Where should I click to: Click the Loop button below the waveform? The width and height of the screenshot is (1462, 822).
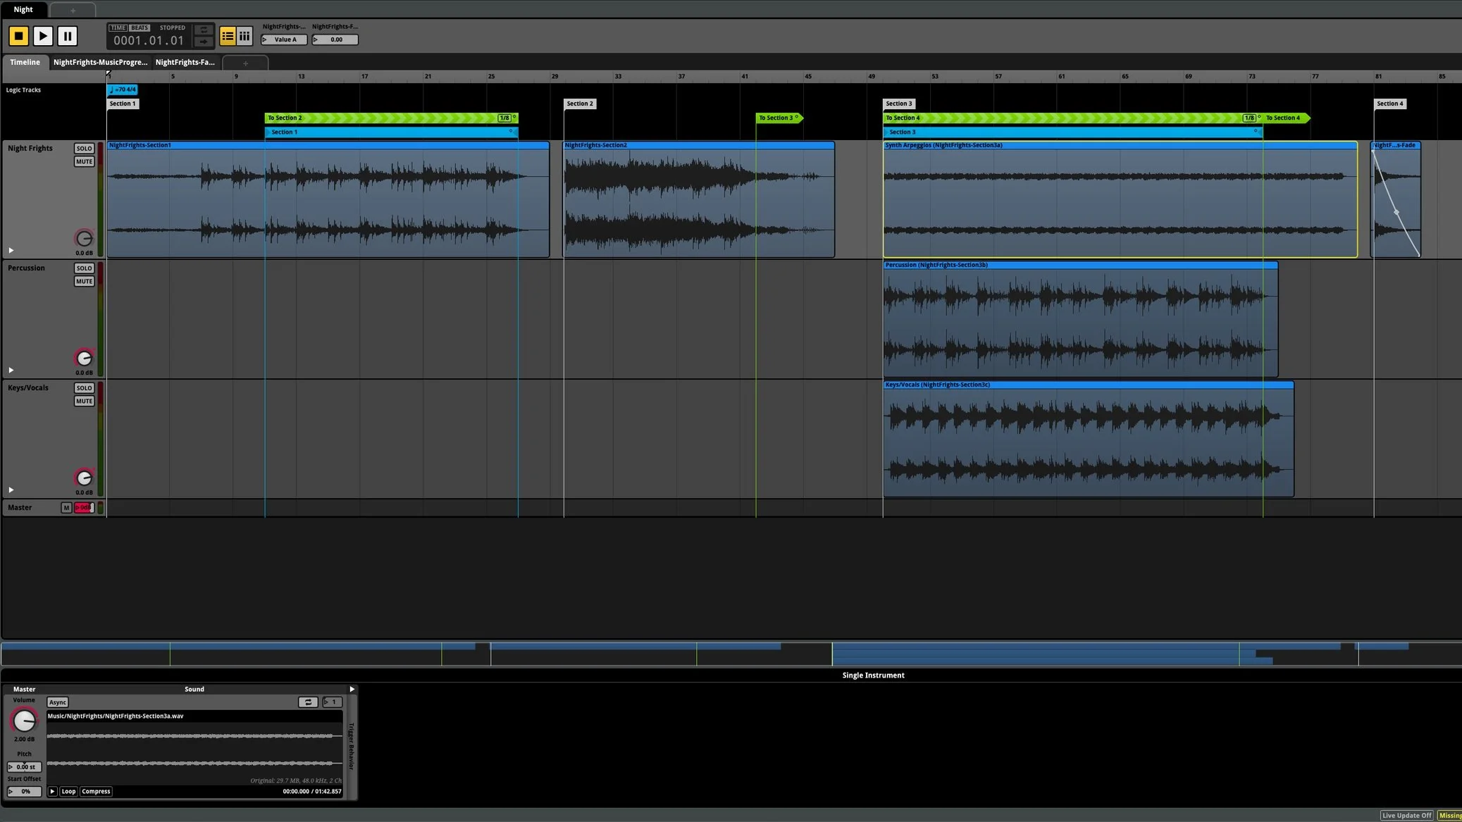coord(68,792)
